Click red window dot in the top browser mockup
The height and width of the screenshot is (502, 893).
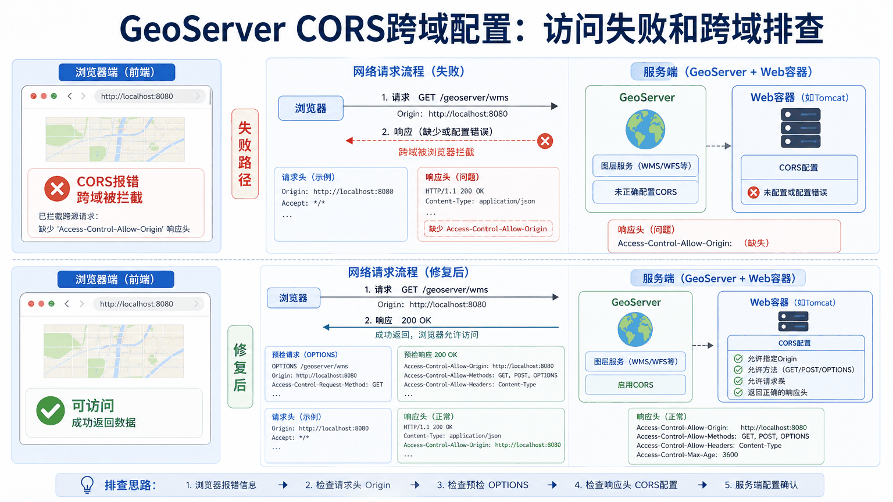tap(34, 96)
